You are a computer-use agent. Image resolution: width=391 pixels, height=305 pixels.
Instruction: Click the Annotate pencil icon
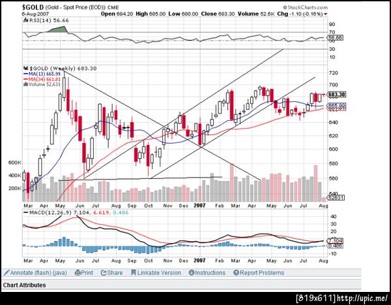[7, 273]
